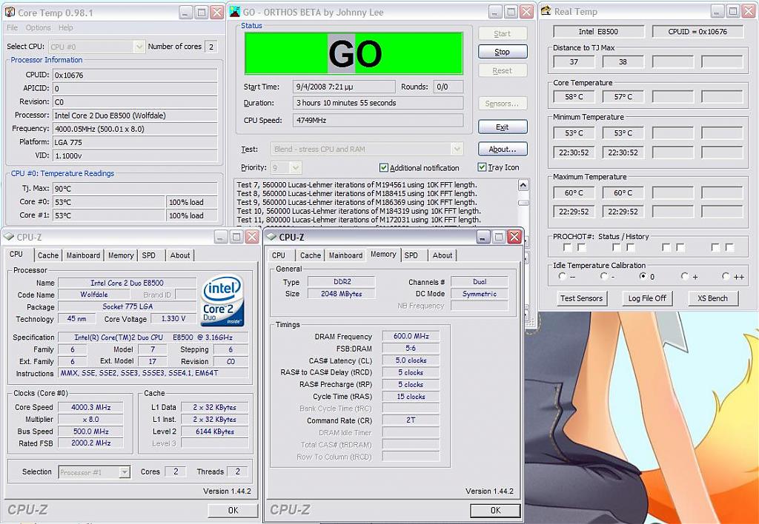
Task: Click left CPU-Z window title icon
Action: click(9, 237)
